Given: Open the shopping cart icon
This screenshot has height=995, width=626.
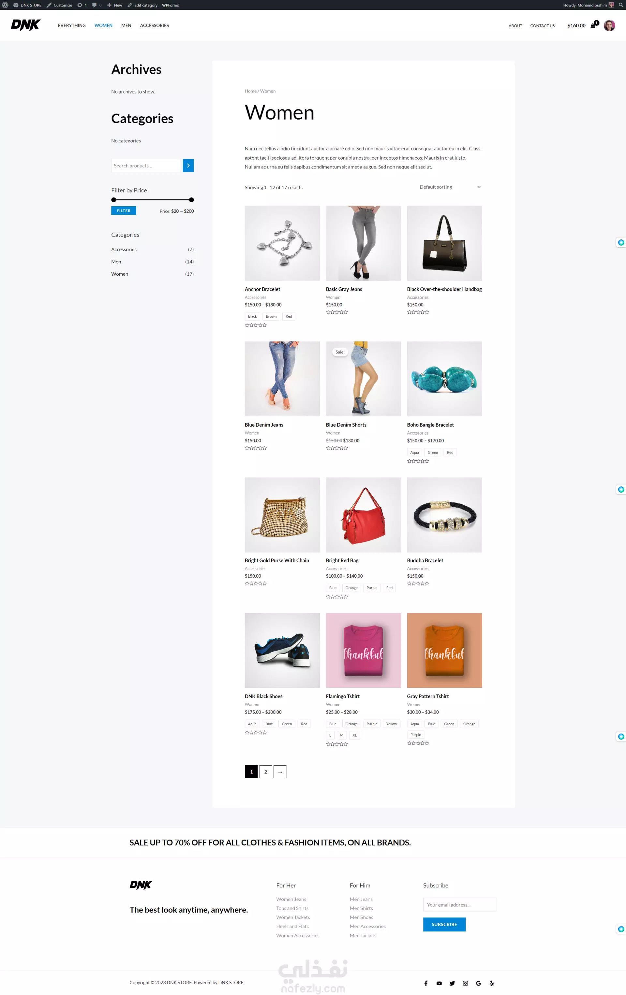Looking at the screenshot, I should 593,25.
